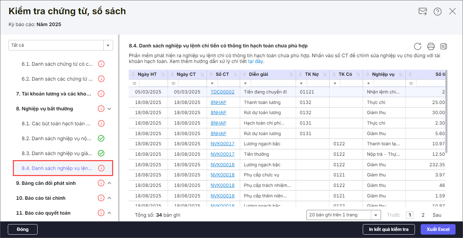Click the refresh icon above the table
Screen dimensions: 463x238
[x=418, y=46]
